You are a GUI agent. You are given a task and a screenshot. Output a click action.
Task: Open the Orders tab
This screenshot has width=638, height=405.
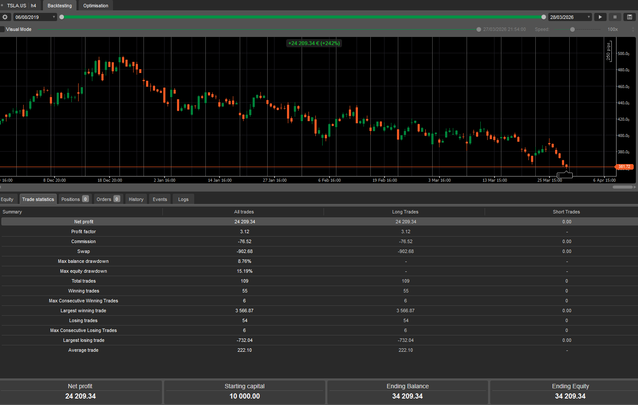pyautogui.click(x=104, y=199)
